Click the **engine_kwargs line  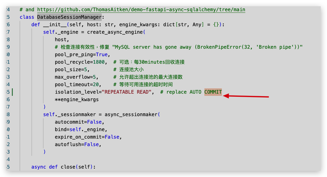[x=77, y=100]
